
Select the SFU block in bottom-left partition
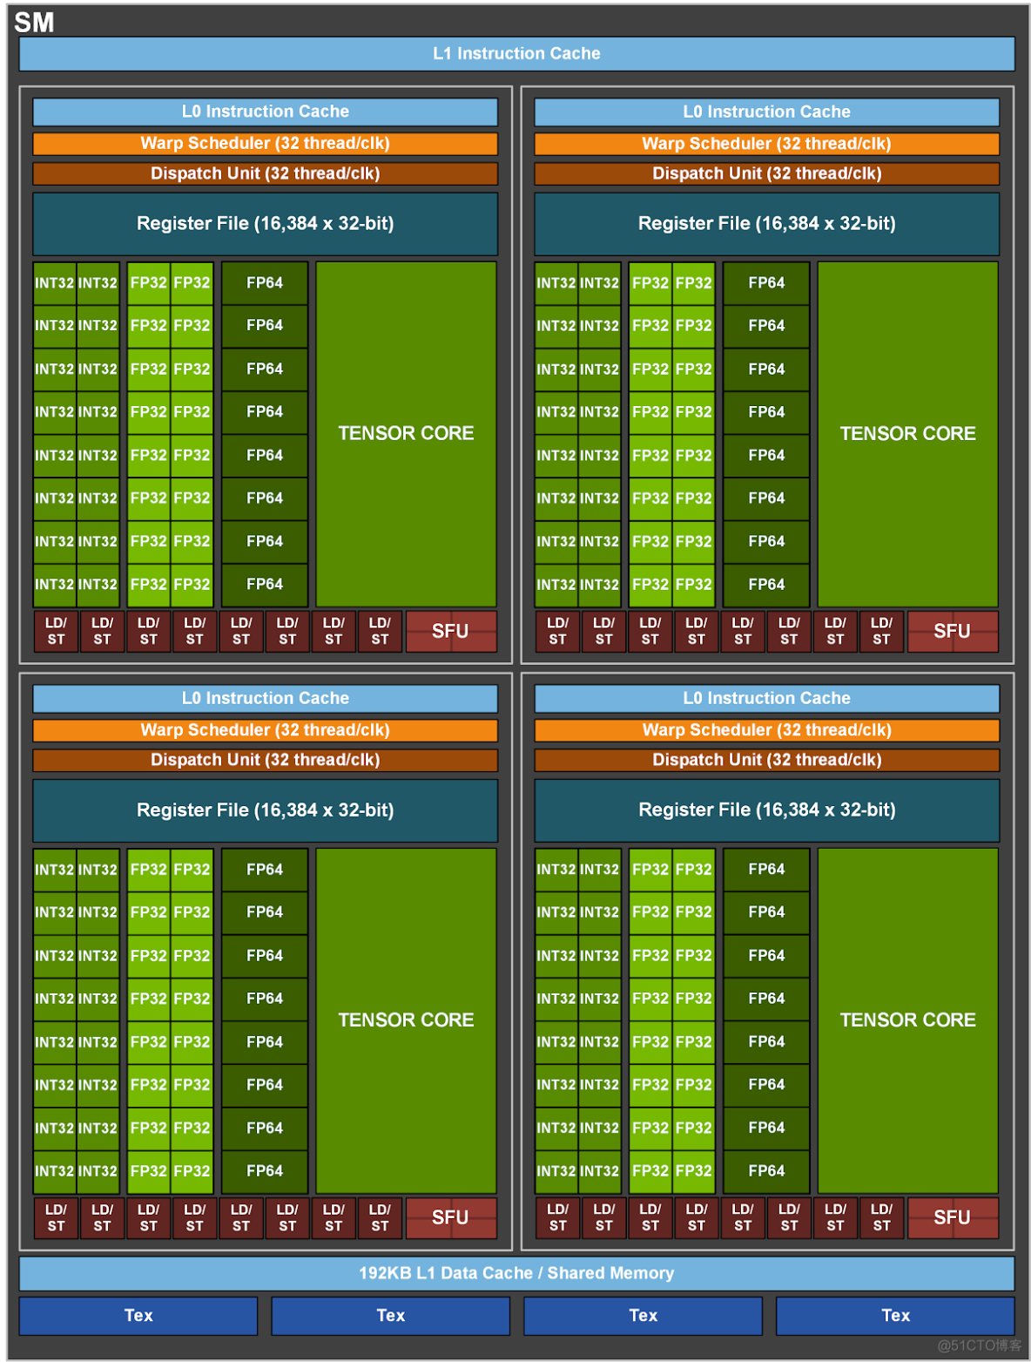pyautogui.click(x=451, y=1217)
